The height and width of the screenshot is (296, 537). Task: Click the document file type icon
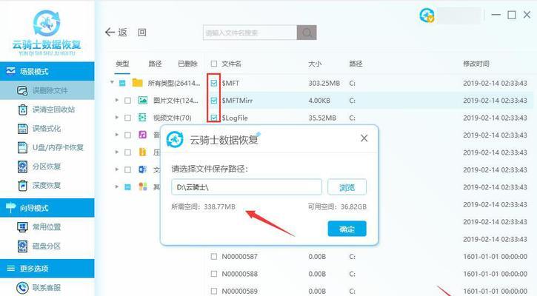coord(142,169)
